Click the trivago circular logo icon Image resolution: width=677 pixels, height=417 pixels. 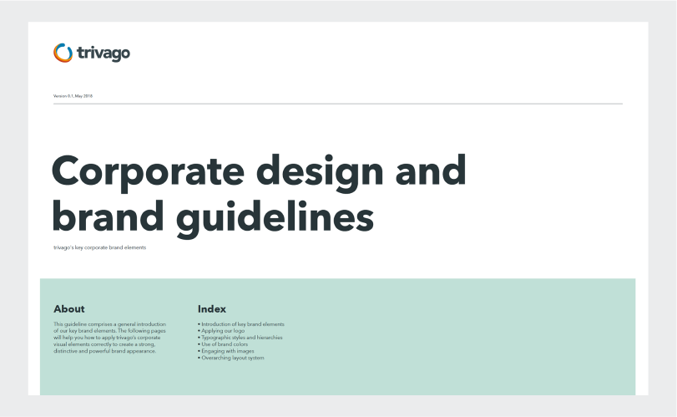pos(63,53)
